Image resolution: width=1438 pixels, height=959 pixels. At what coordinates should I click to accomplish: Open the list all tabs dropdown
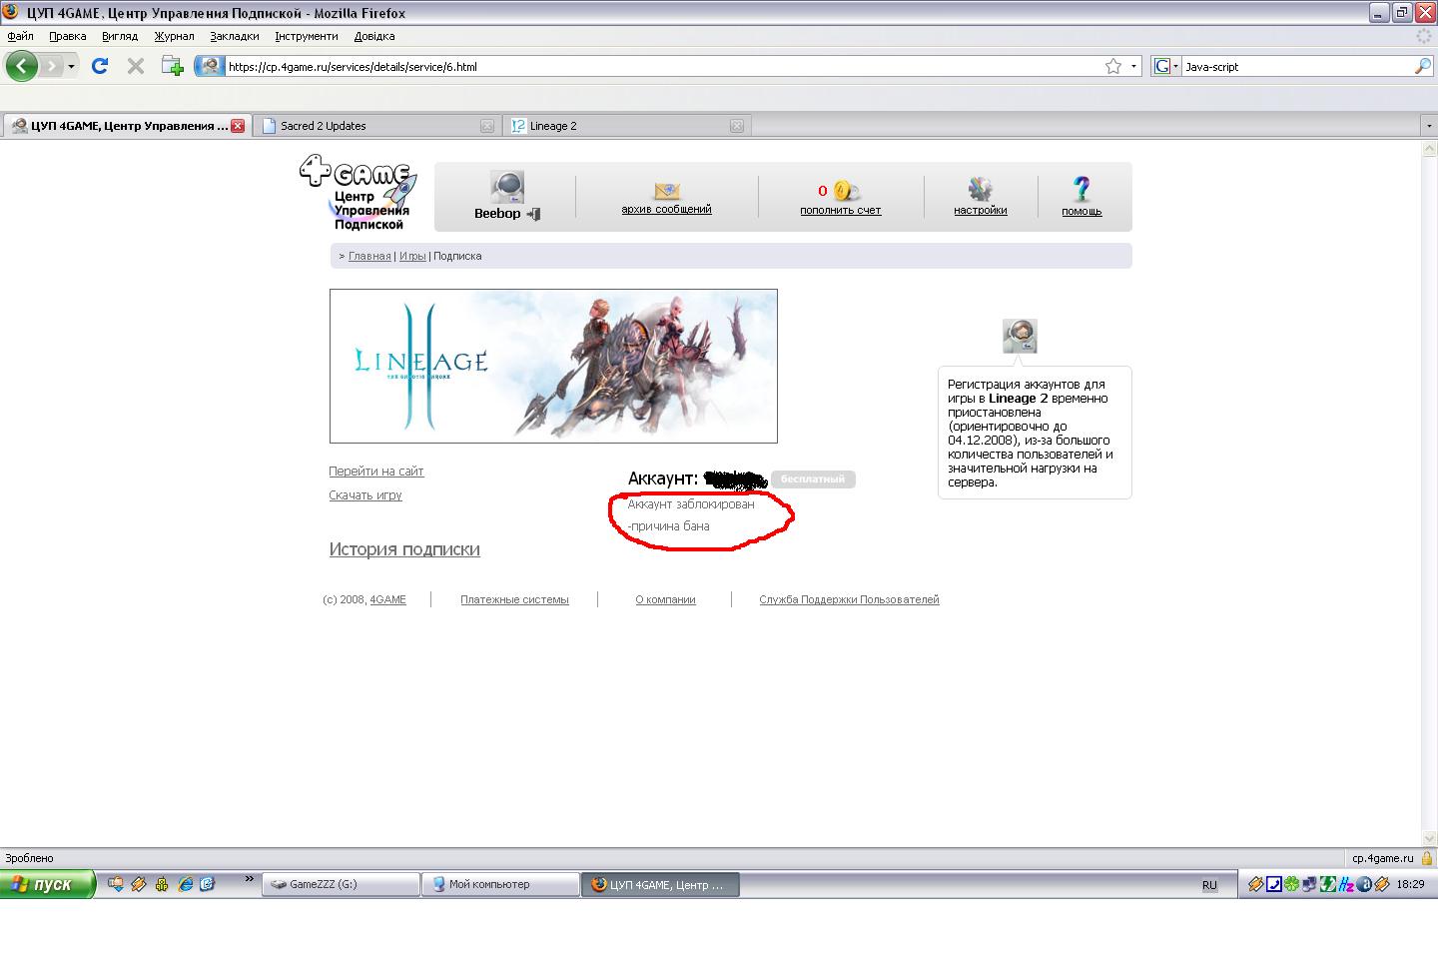pos(1428,126)
